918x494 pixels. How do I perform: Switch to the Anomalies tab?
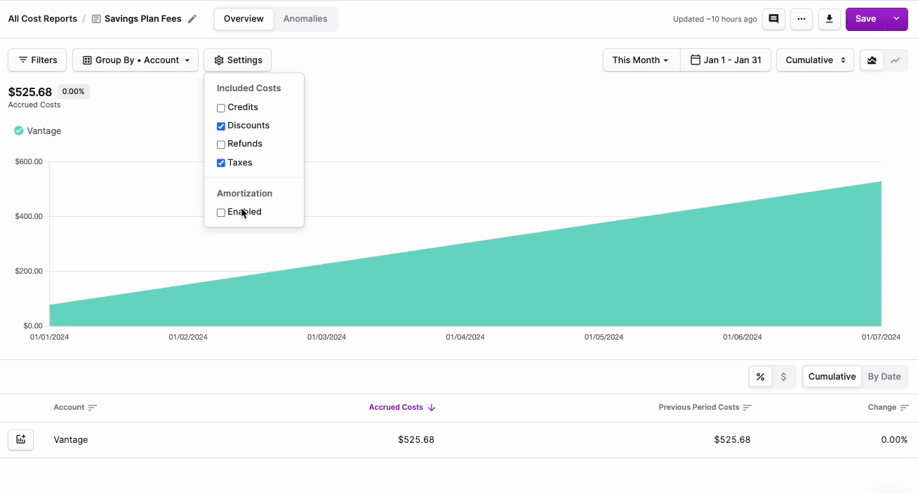(305, 19)
